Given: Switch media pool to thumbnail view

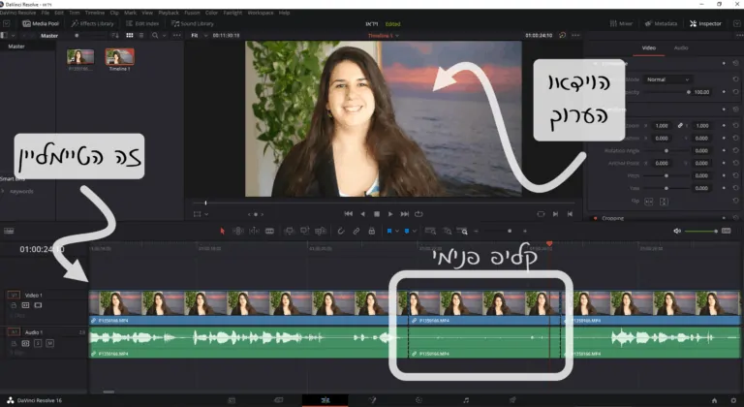Looking at the screenshot, I should tap(130, 35).
